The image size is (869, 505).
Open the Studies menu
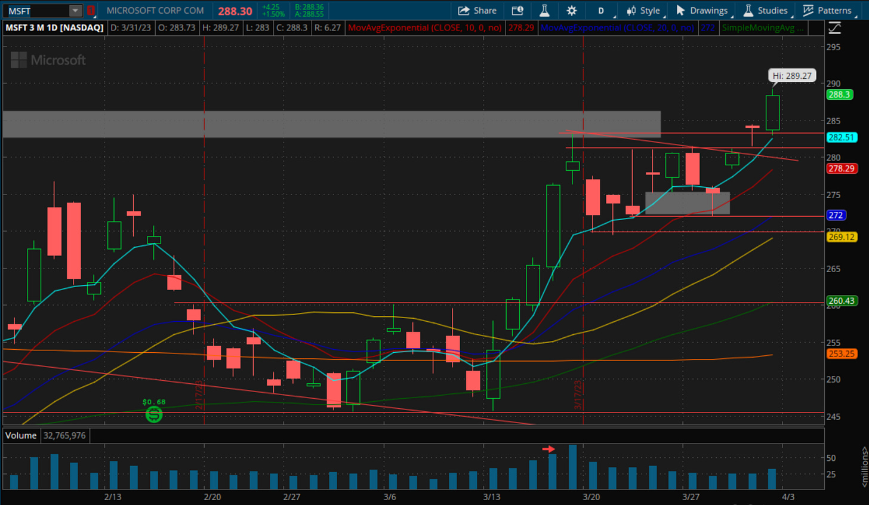point(766,11)
